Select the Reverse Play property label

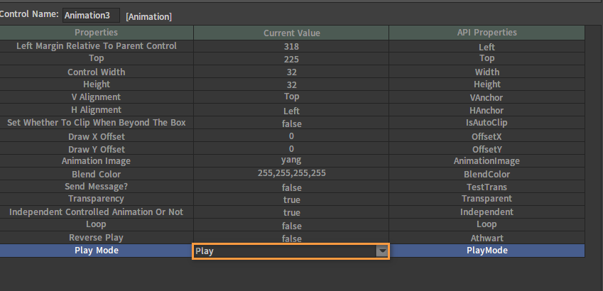tap(97, 238)
